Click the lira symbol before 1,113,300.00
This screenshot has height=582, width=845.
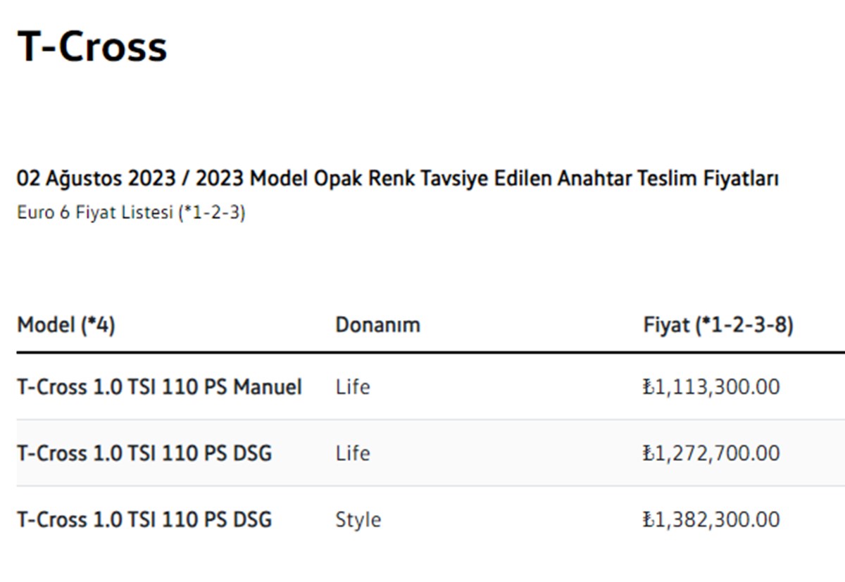pos(649,387)
